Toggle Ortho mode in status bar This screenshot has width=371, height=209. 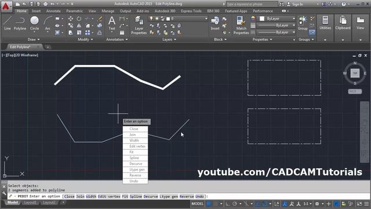(x=227, y=204)
